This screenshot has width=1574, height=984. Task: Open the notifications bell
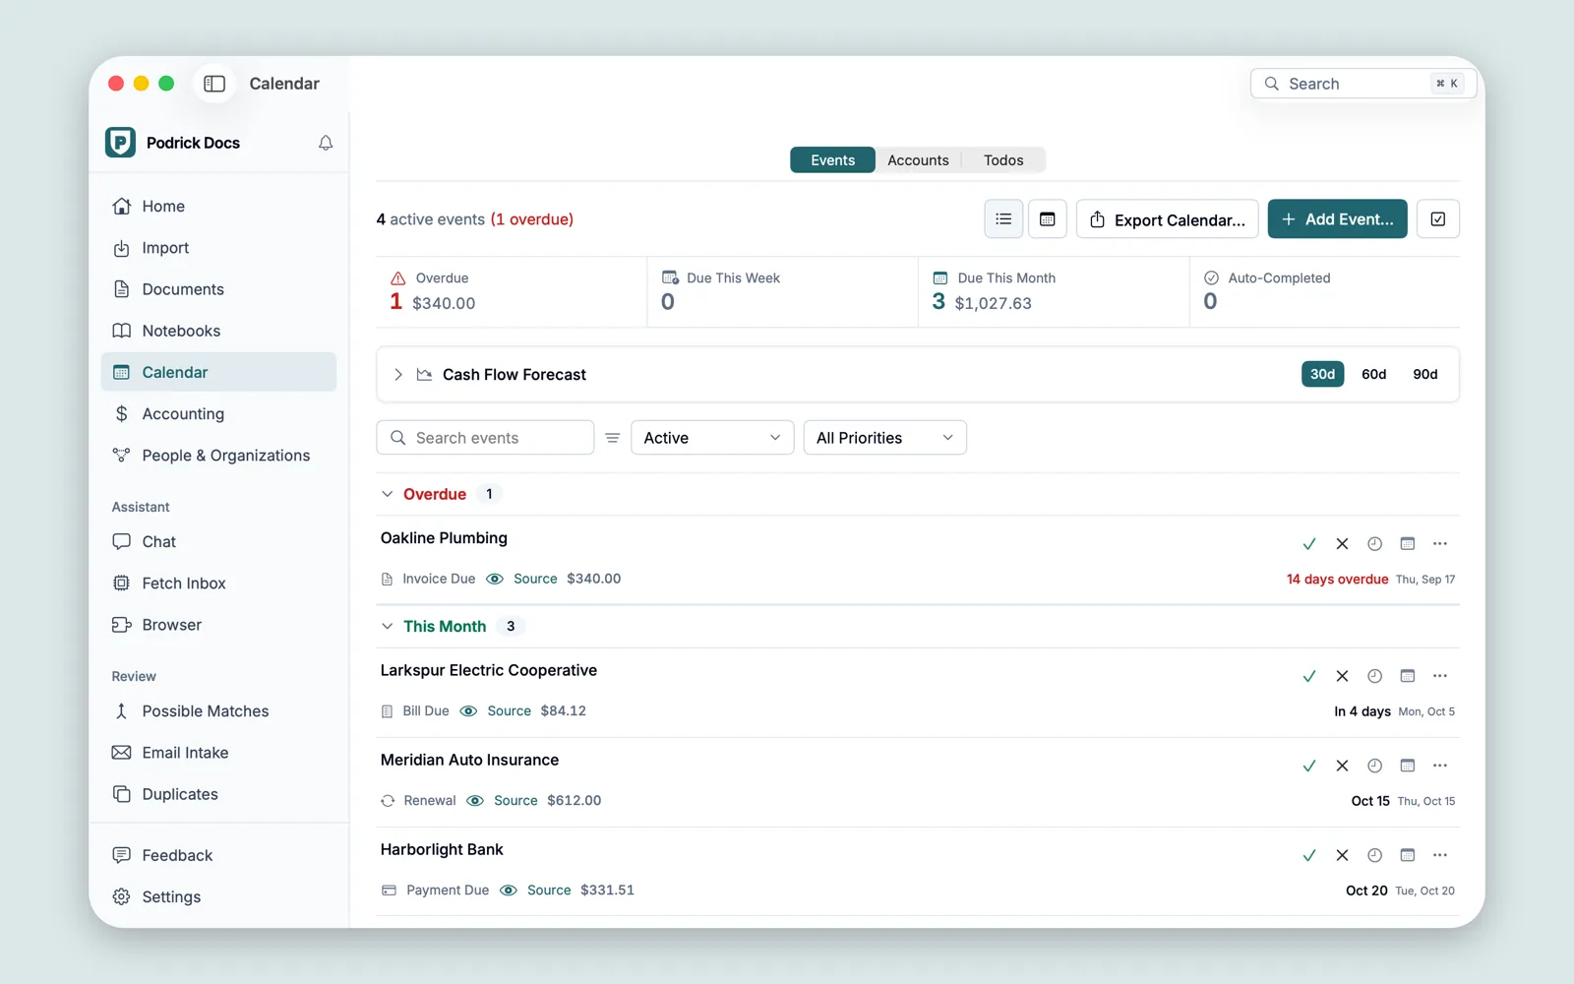pos(326,143)
